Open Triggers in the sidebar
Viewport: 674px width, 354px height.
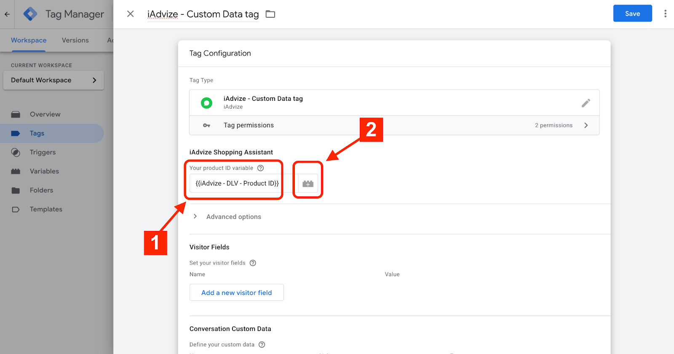(x=43, y=152)
